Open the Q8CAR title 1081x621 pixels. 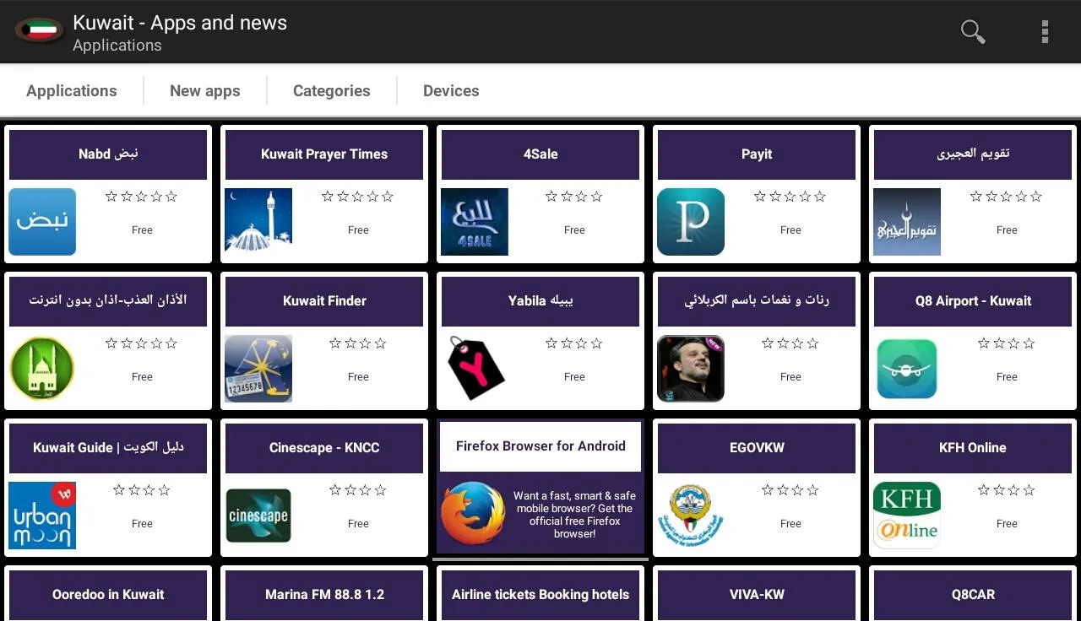click(973, 595)
